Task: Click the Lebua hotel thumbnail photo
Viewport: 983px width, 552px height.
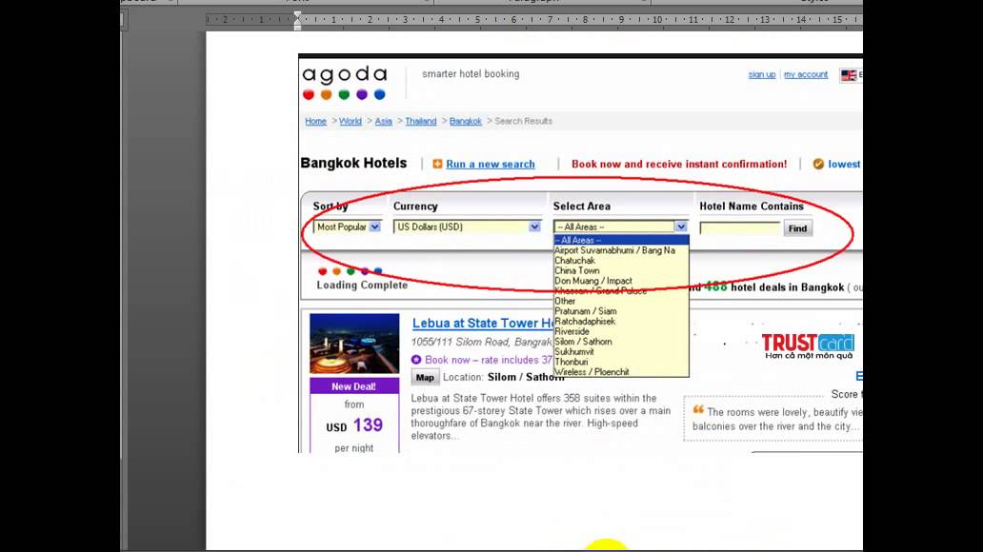Action: click(x=354, y=344)
